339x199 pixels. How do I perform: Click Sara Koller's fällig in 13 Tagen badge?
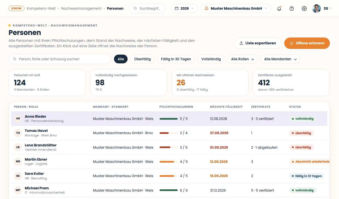tap(307, 176)
